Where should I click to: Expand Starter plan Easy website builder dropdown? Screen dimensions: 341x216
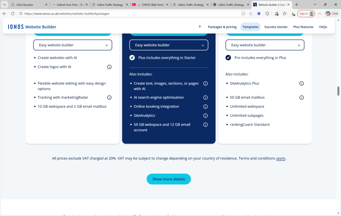click(73, 45)
